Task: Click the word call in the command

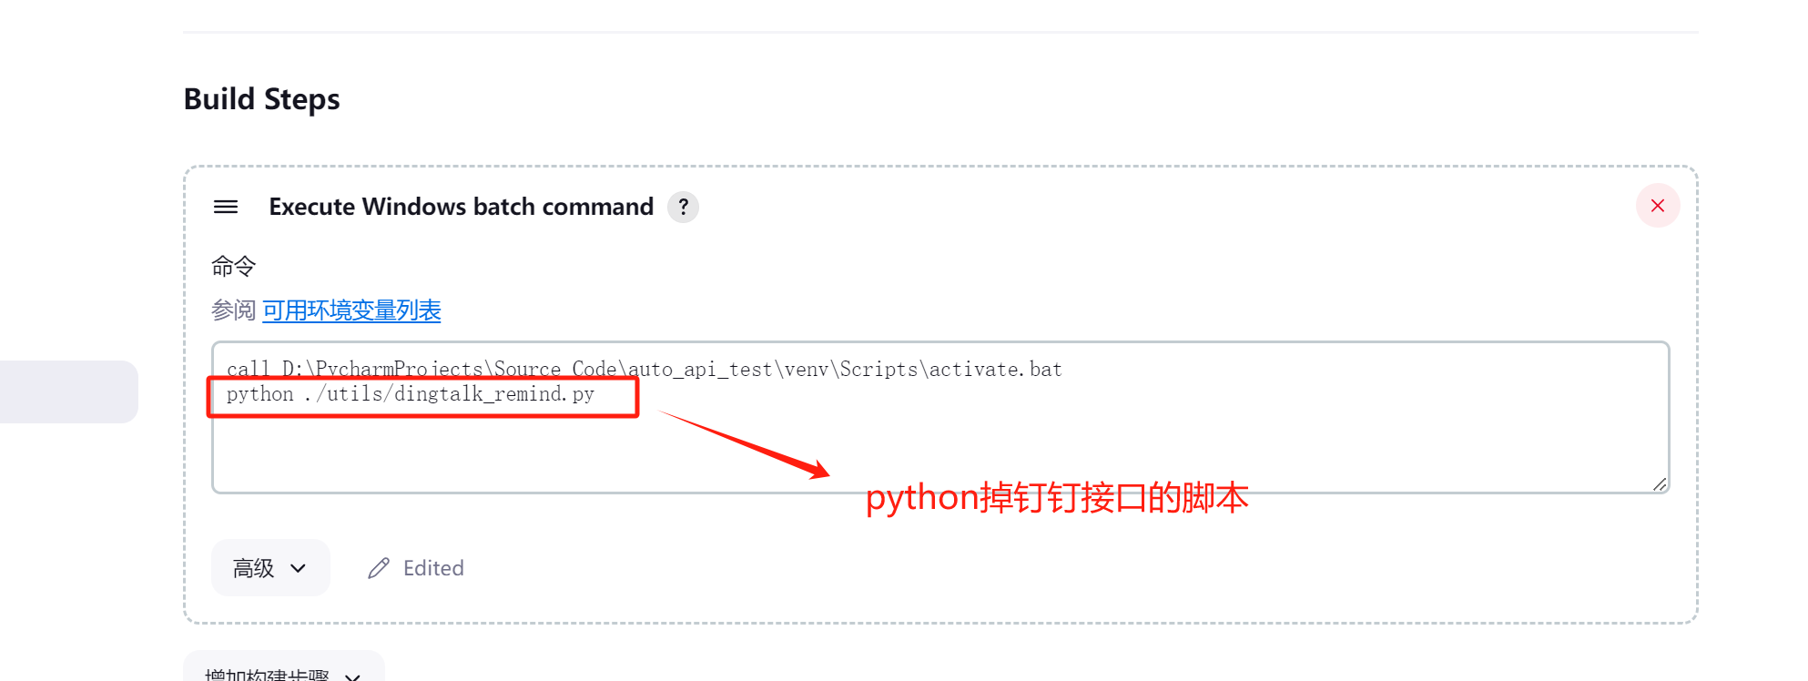Action: coord(248,370)
